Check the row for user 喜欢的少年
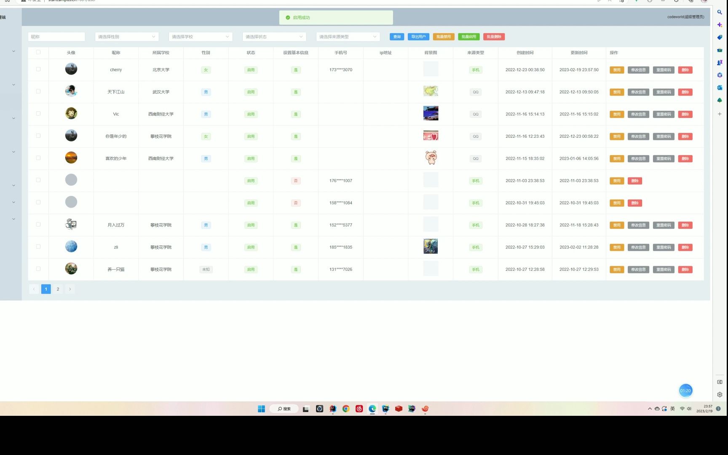 [38, 158]
